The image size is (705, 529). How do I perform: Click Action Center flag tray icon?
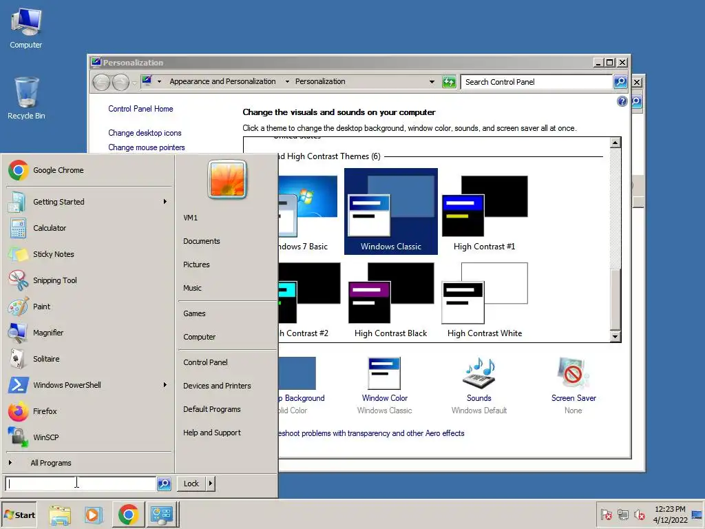(x=606, y=515)
